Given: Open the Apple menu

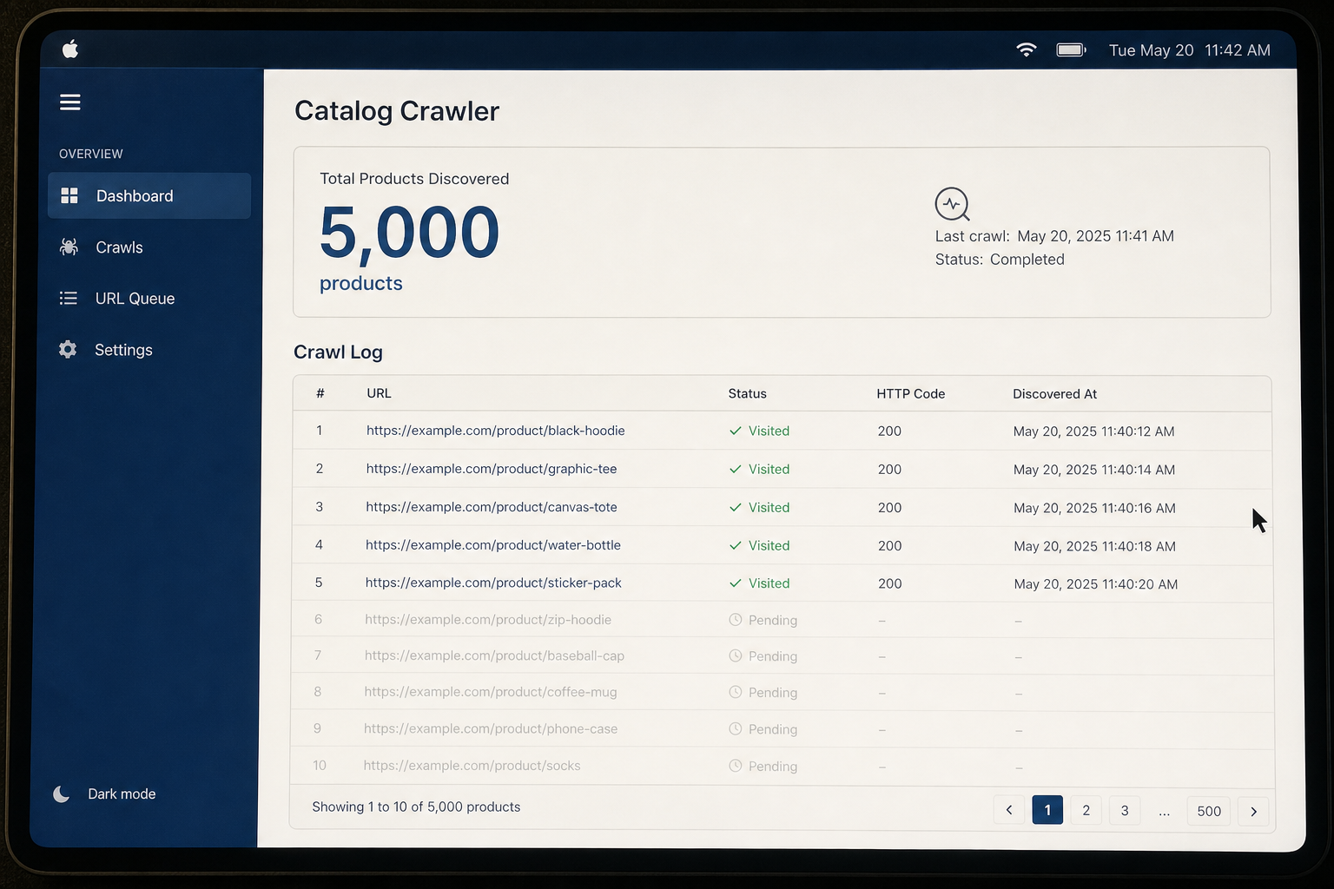Looking at the screenshot, I should click(70, 49).
